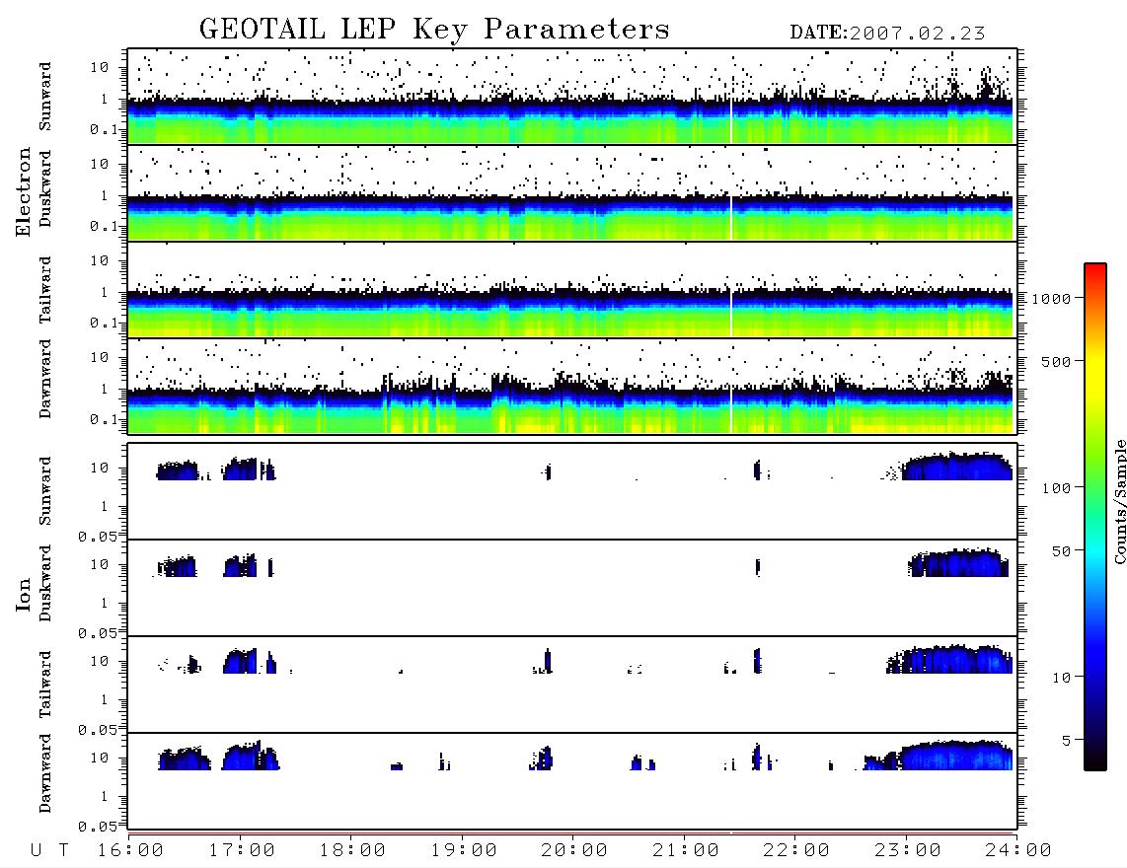This screenshot has width=1127, height=868.
Task: Click the 0.05 tick of Ion Sunward axis
Action: tap(97, 537)
